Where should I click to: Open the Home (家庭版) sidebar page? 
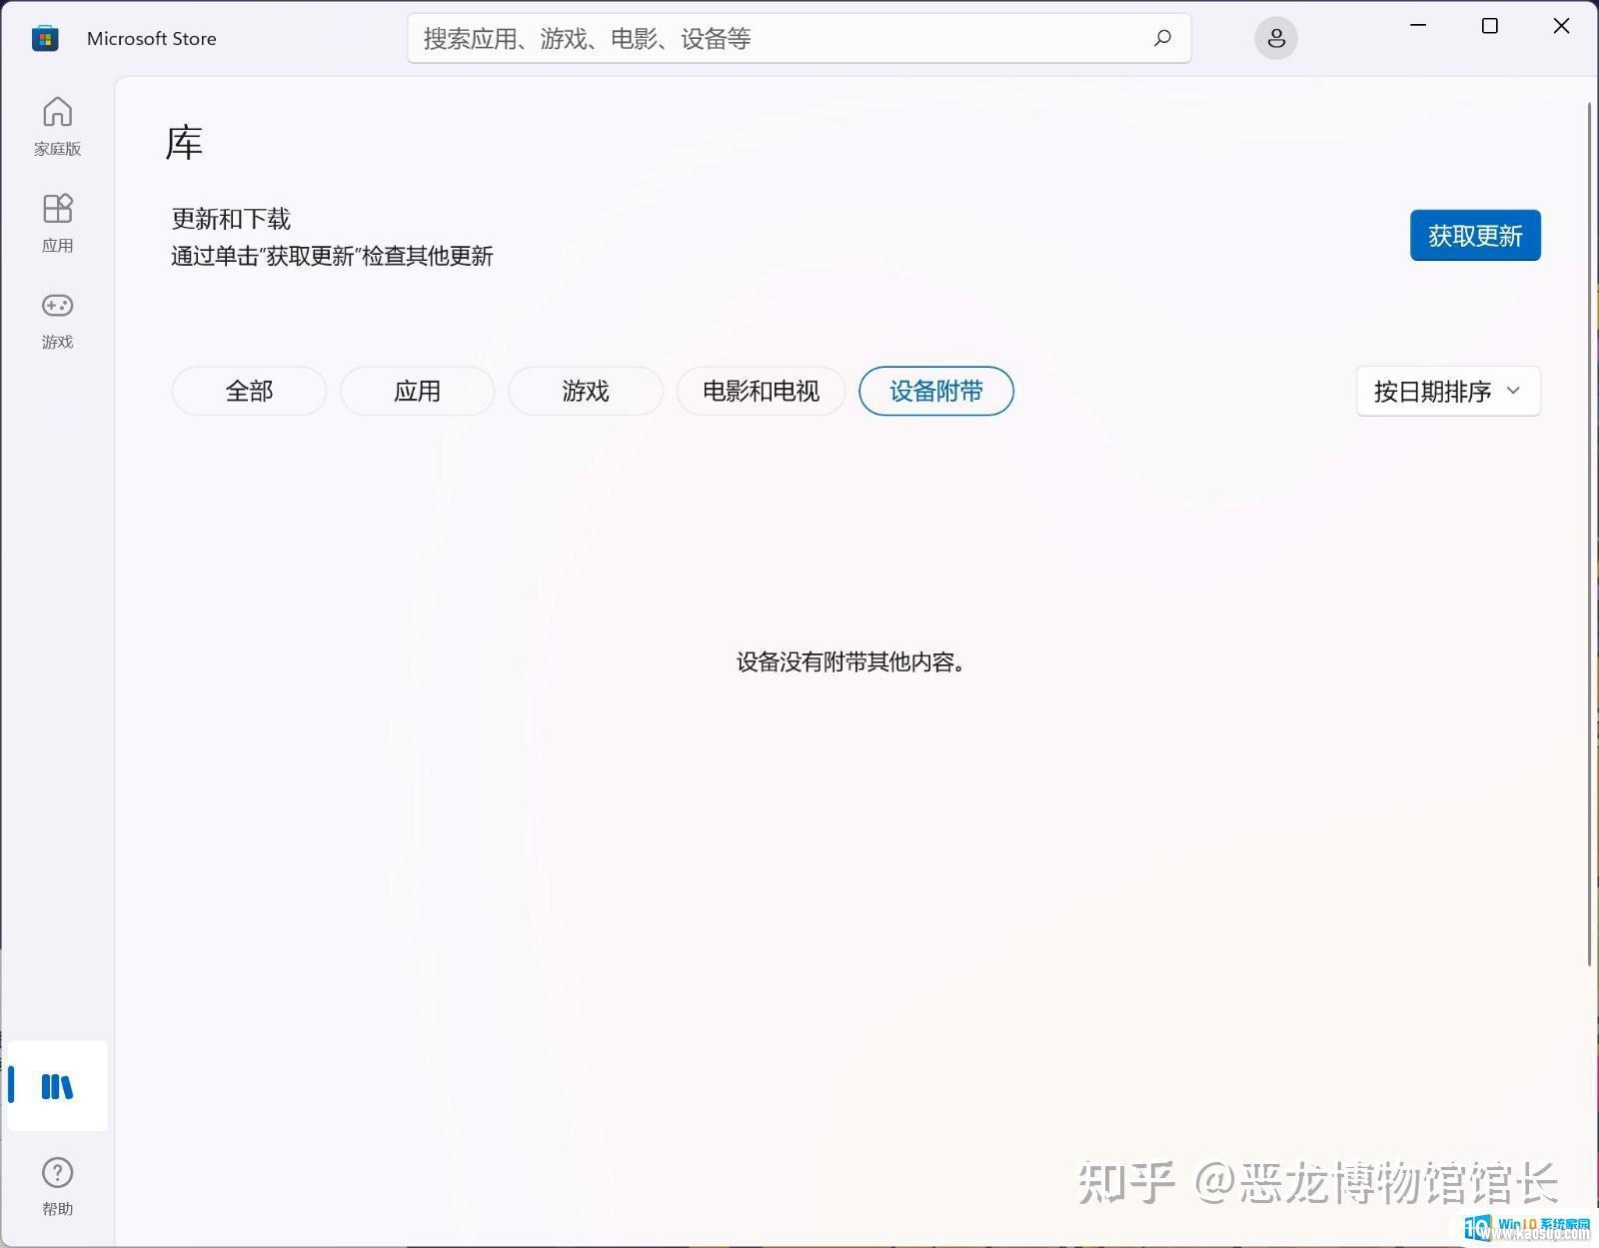[57, 126]
